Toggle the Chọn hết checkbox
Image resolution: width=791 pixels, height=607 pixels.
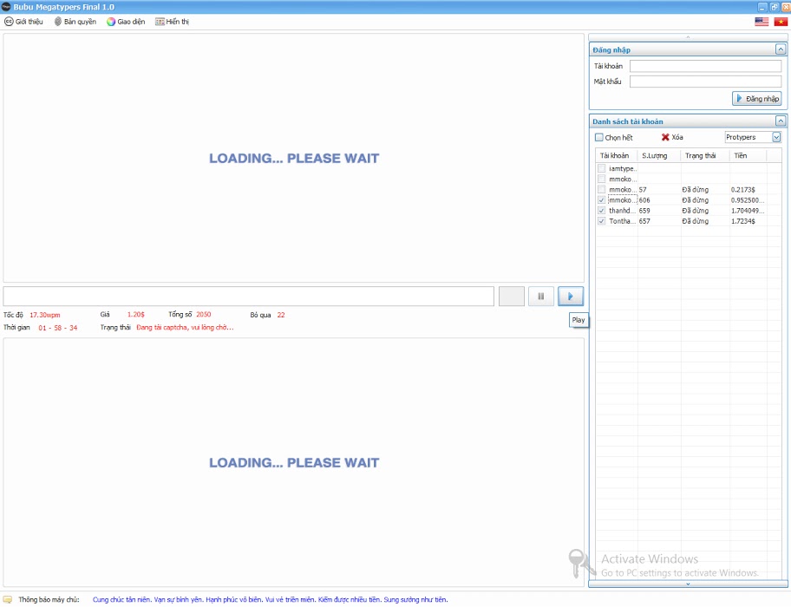tap(598, 137)
